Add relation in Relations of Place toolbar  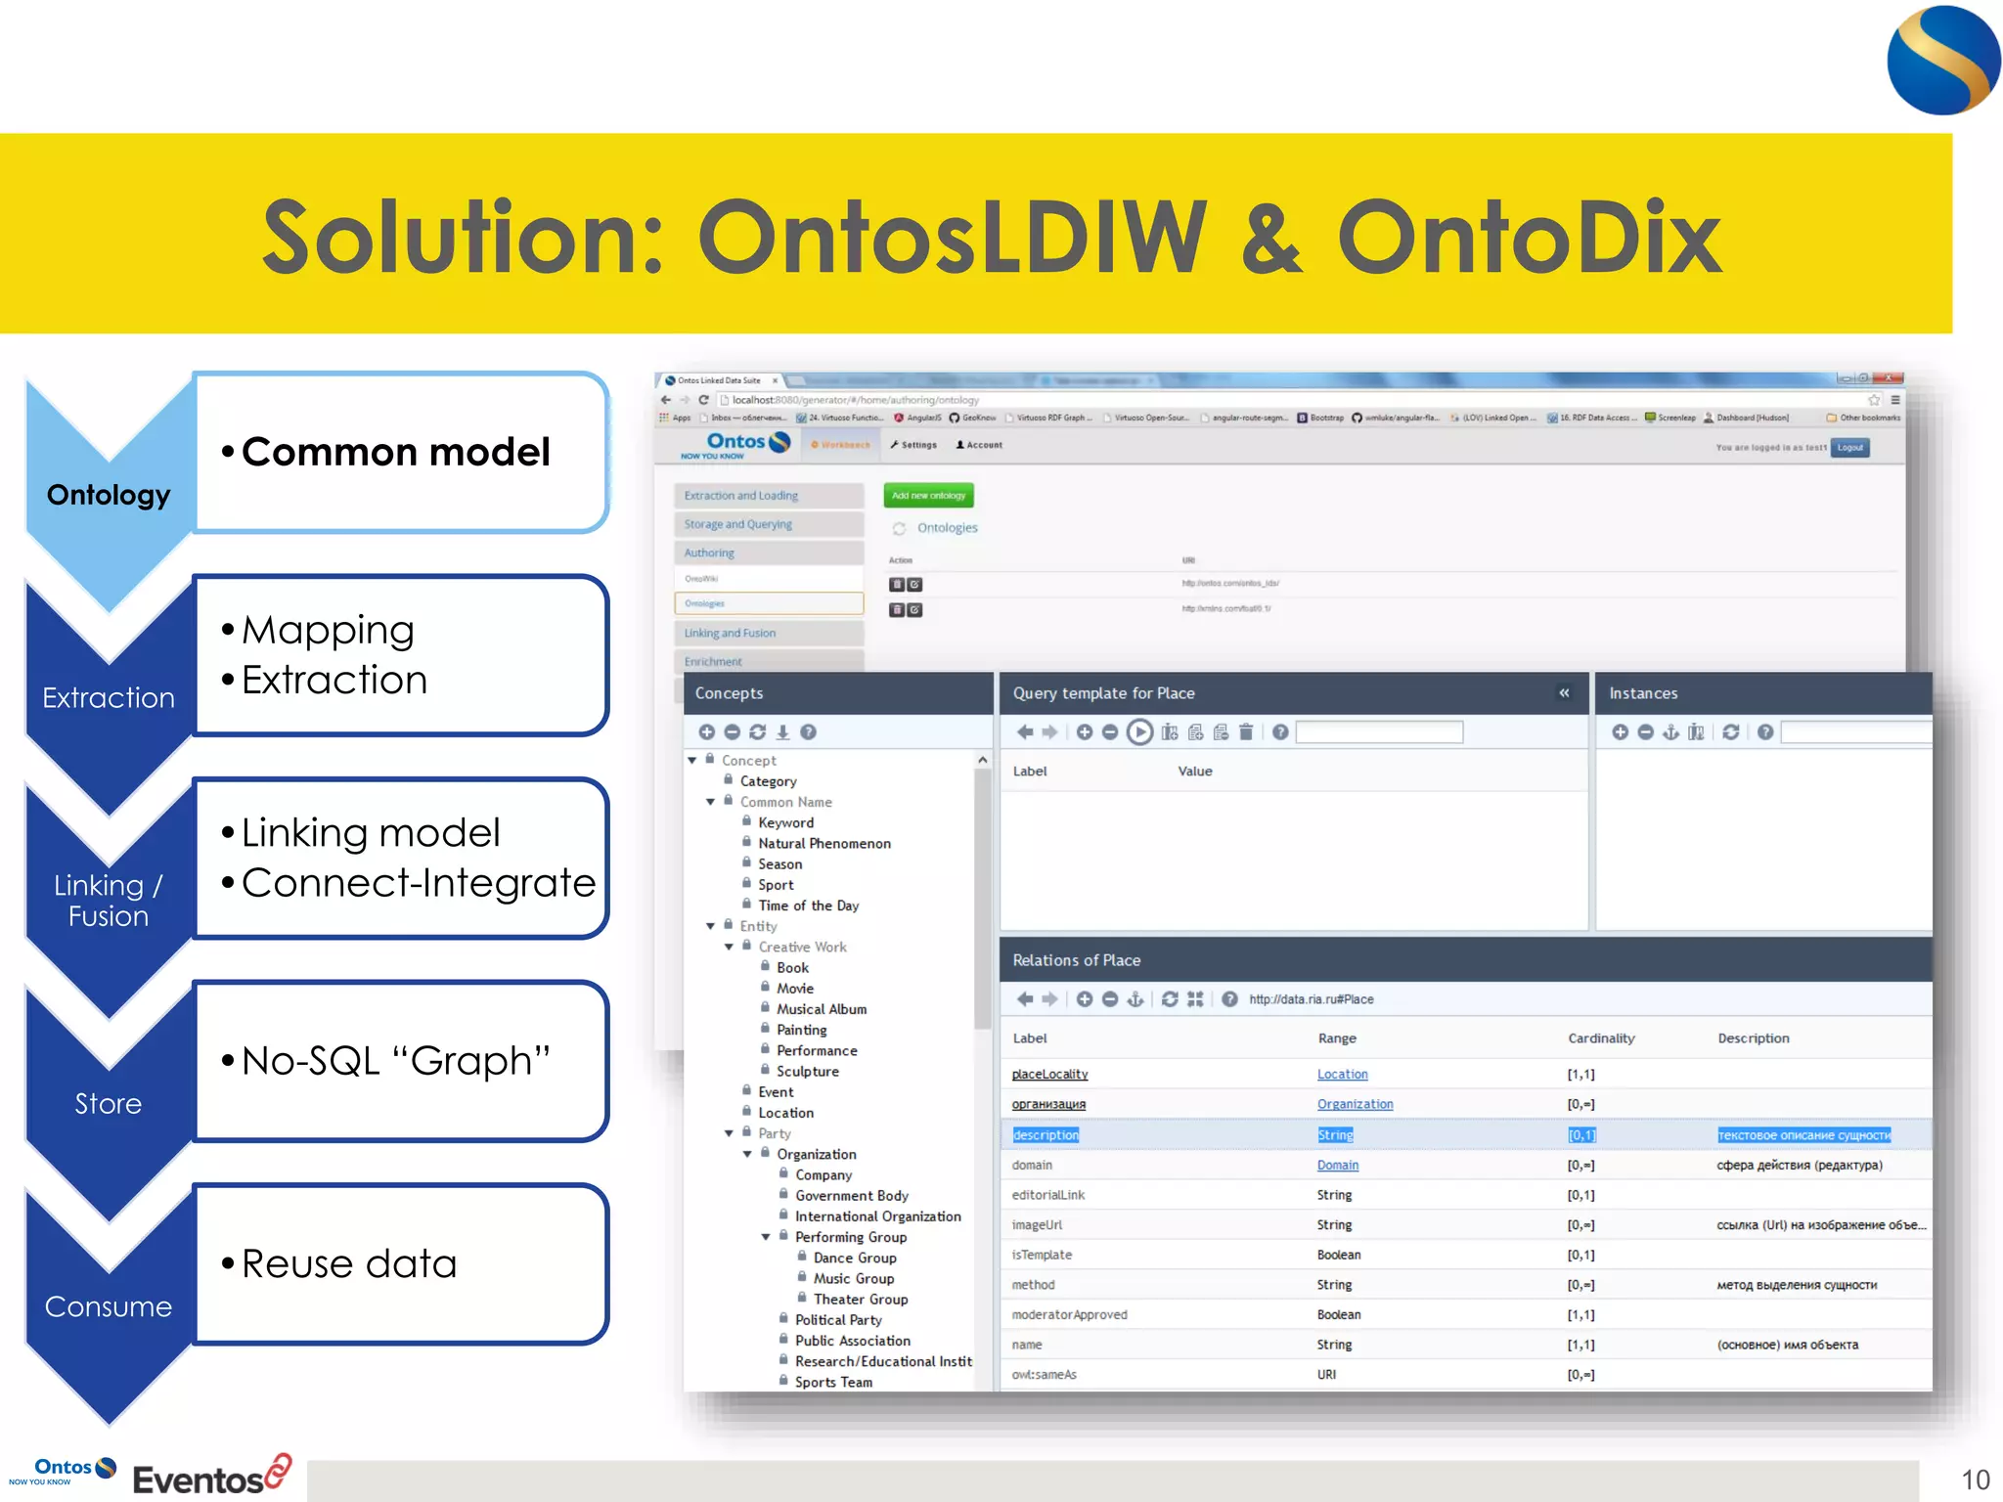pyautogui.click(x=1084, y=998)
